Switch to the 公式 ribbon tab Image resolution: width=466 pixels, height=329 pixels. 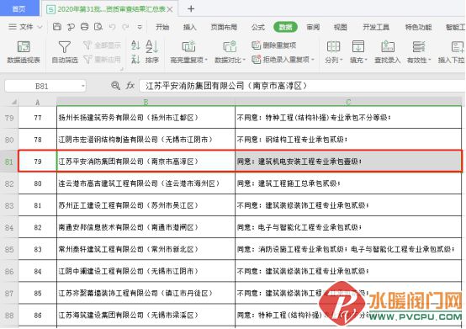pos(257,27)
